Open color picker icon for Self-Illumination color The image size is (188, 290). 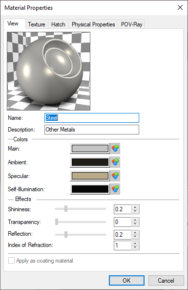point(115,189)
